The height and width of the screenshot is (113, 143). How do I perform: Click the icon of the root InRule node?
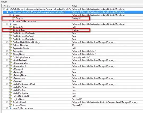tap(7, 9)
